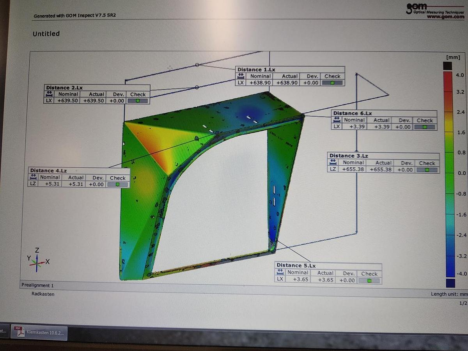This screenshot has height=351, width=468.
Task: Select the 'Distance 1.Lx' label title
Action: click(x=256, y=70)
